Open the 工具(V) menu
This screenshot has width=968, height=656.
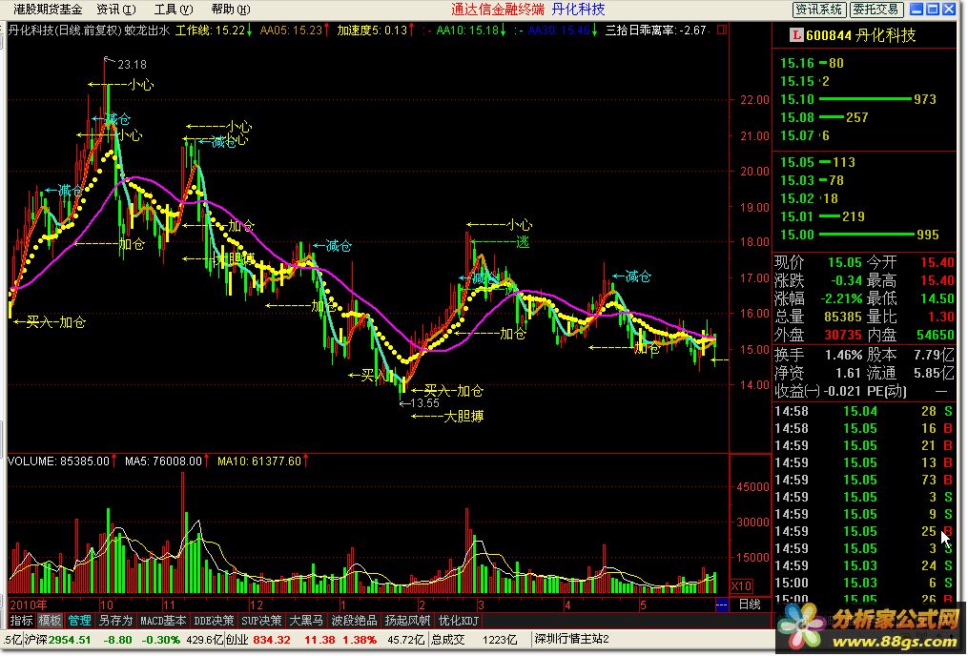(174, 10)
